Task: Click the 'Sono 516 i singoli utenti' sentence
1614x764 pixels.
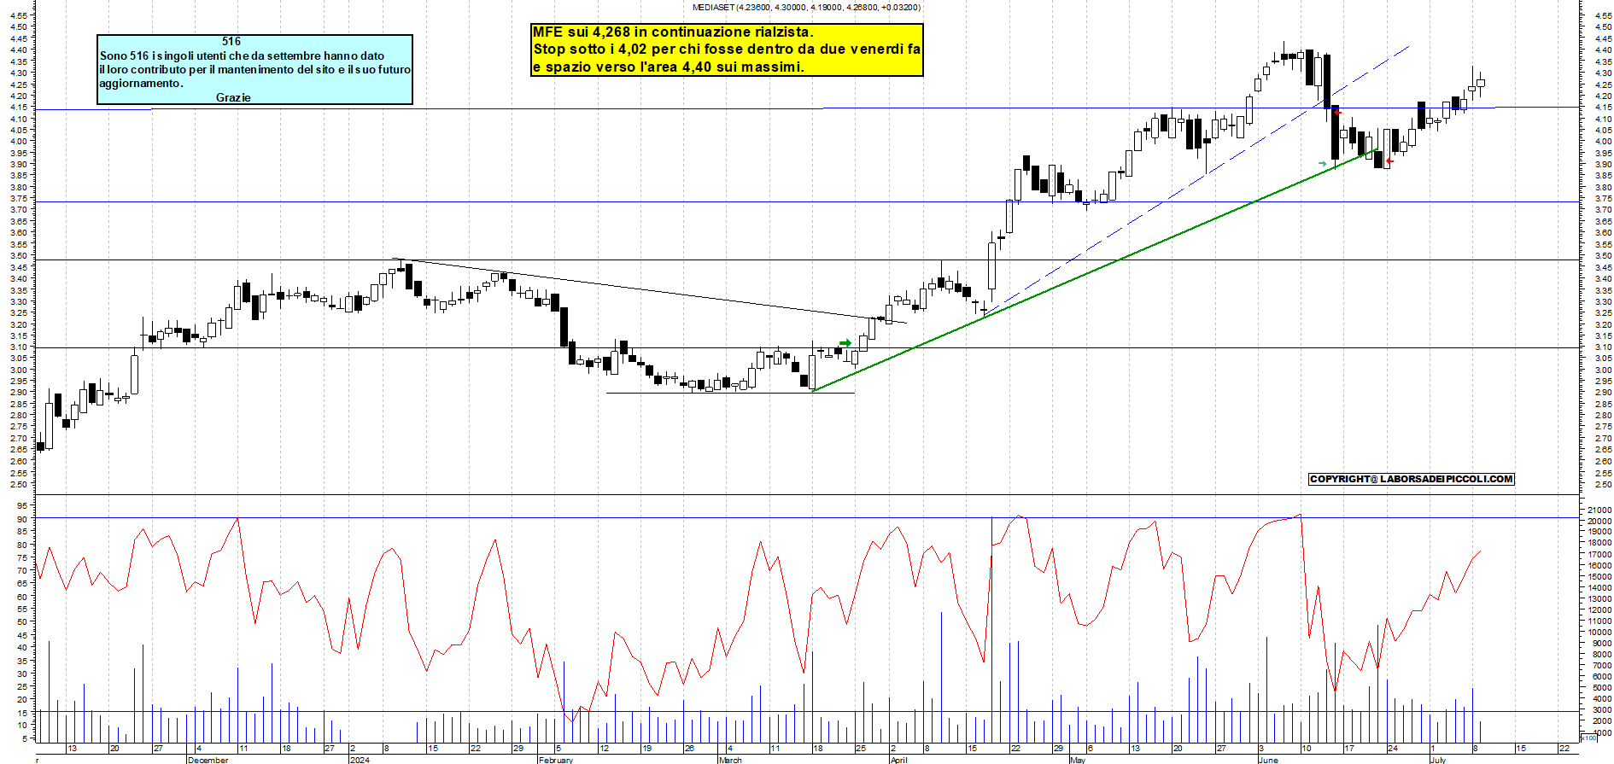Action: click(242, 56)
